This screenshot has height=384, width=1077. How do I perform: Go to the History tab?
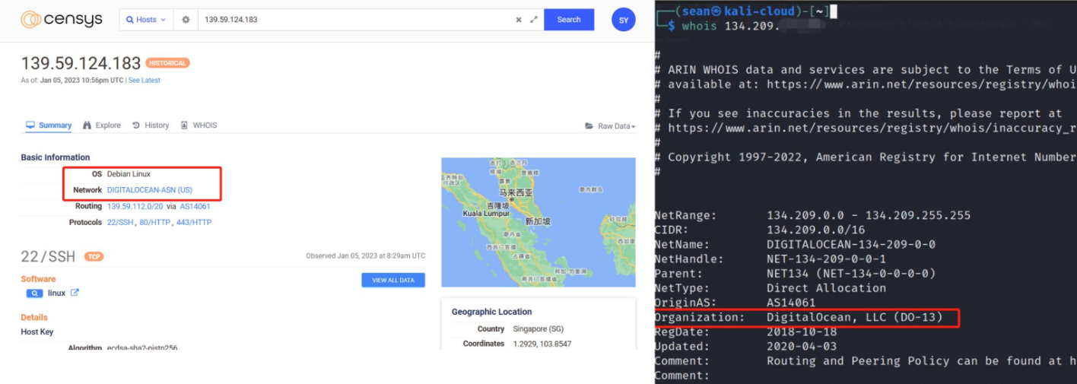tap(151, 125)
